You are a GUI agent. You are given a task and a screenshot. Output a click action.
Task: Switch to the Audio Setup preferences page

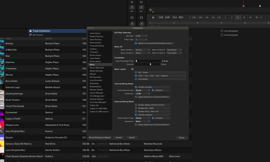(x=95, y=33)
